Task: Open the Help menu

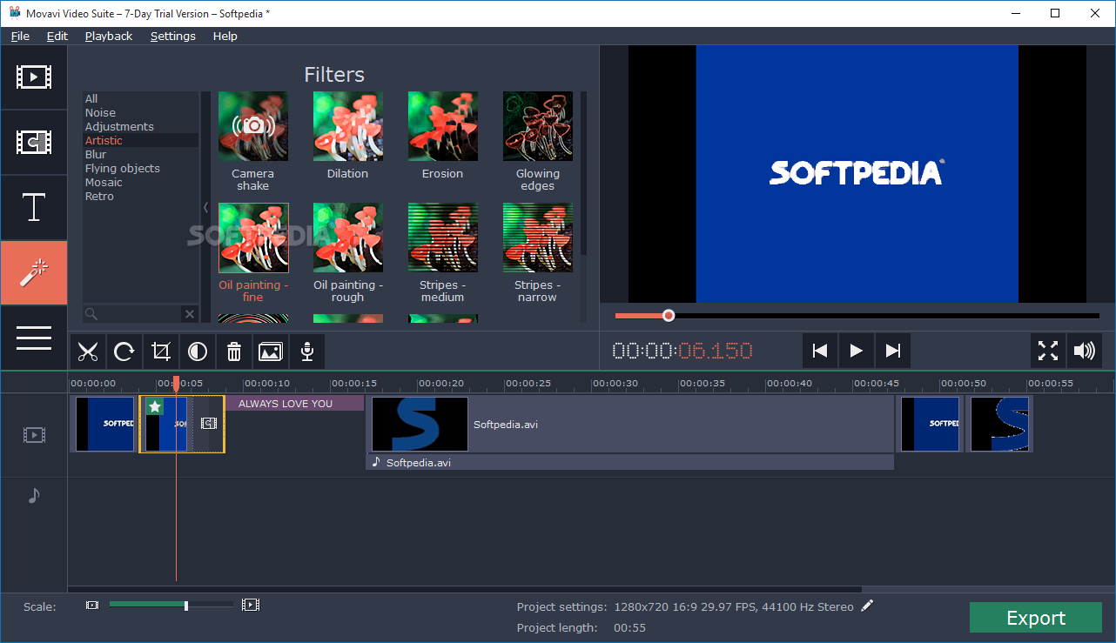Action: pos(225,36)
